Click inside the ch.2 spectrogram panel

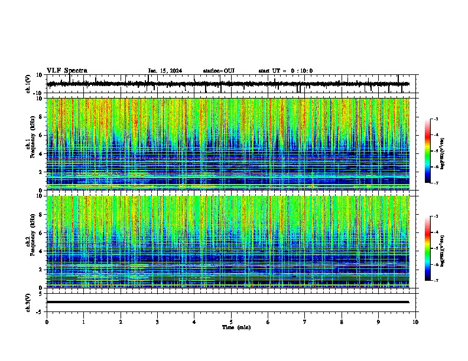[x=228, y=242]
